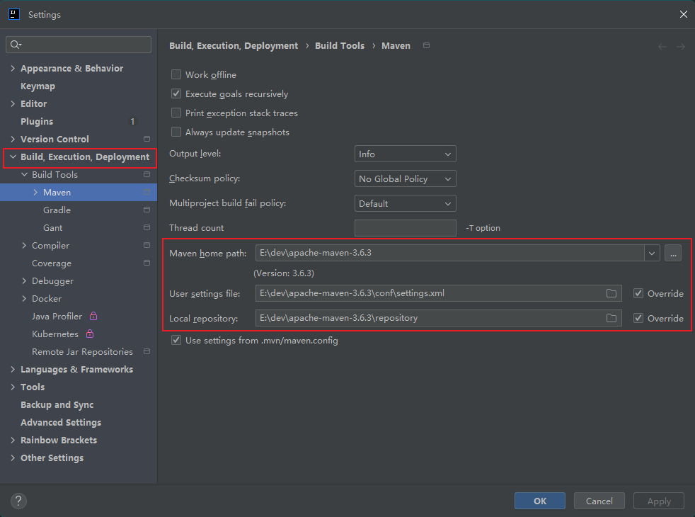Click inside the Thread count field

click(x=405, y=227)
